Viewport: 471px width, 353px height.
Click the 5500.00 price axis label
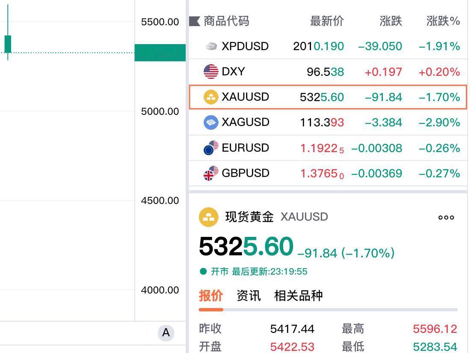click(x=160, y=22)
